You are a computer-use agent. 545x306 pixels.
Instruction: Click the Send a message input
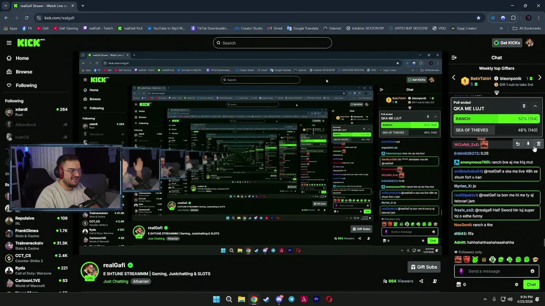tap(496, 271)
